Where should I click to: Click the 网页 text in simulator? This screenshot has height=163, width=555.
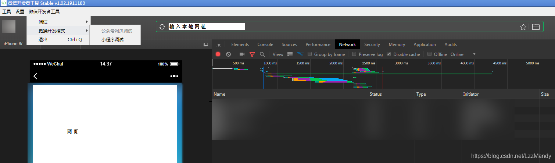point(73,132)
